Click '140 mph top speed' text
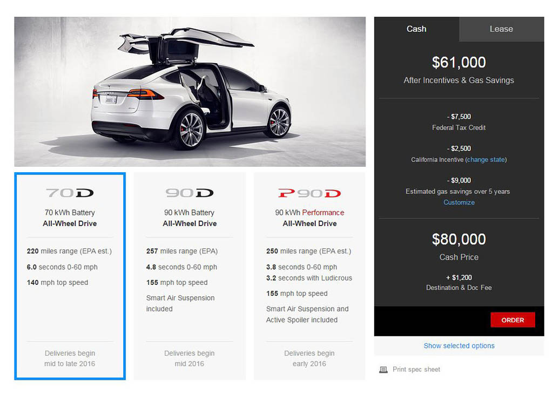This screenshot has width=553, height=402. (x=57, y=283)
